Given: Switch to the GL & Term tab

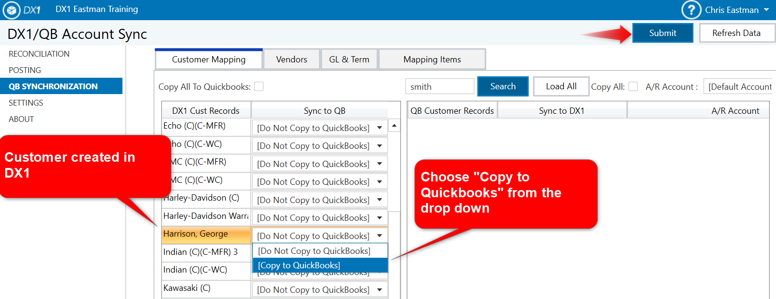Looking at the screenshot, I should 349,60.
